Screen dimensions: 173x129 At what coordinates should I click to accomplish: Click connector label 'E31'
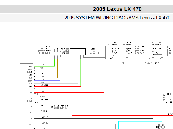click(151, 59)
